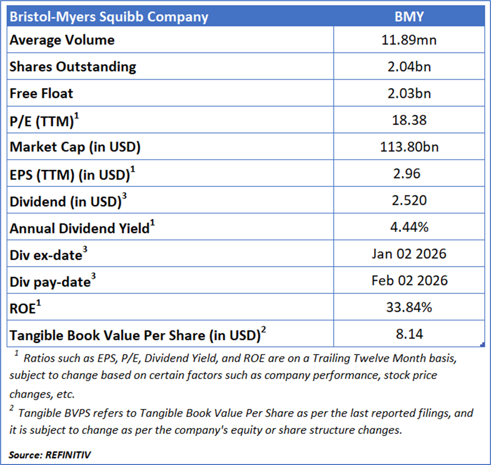The width and height of the screenshot is (491, 465).
Task: Click the Bristol-Myers Squibb Company header cell
Action: [109, 17]
